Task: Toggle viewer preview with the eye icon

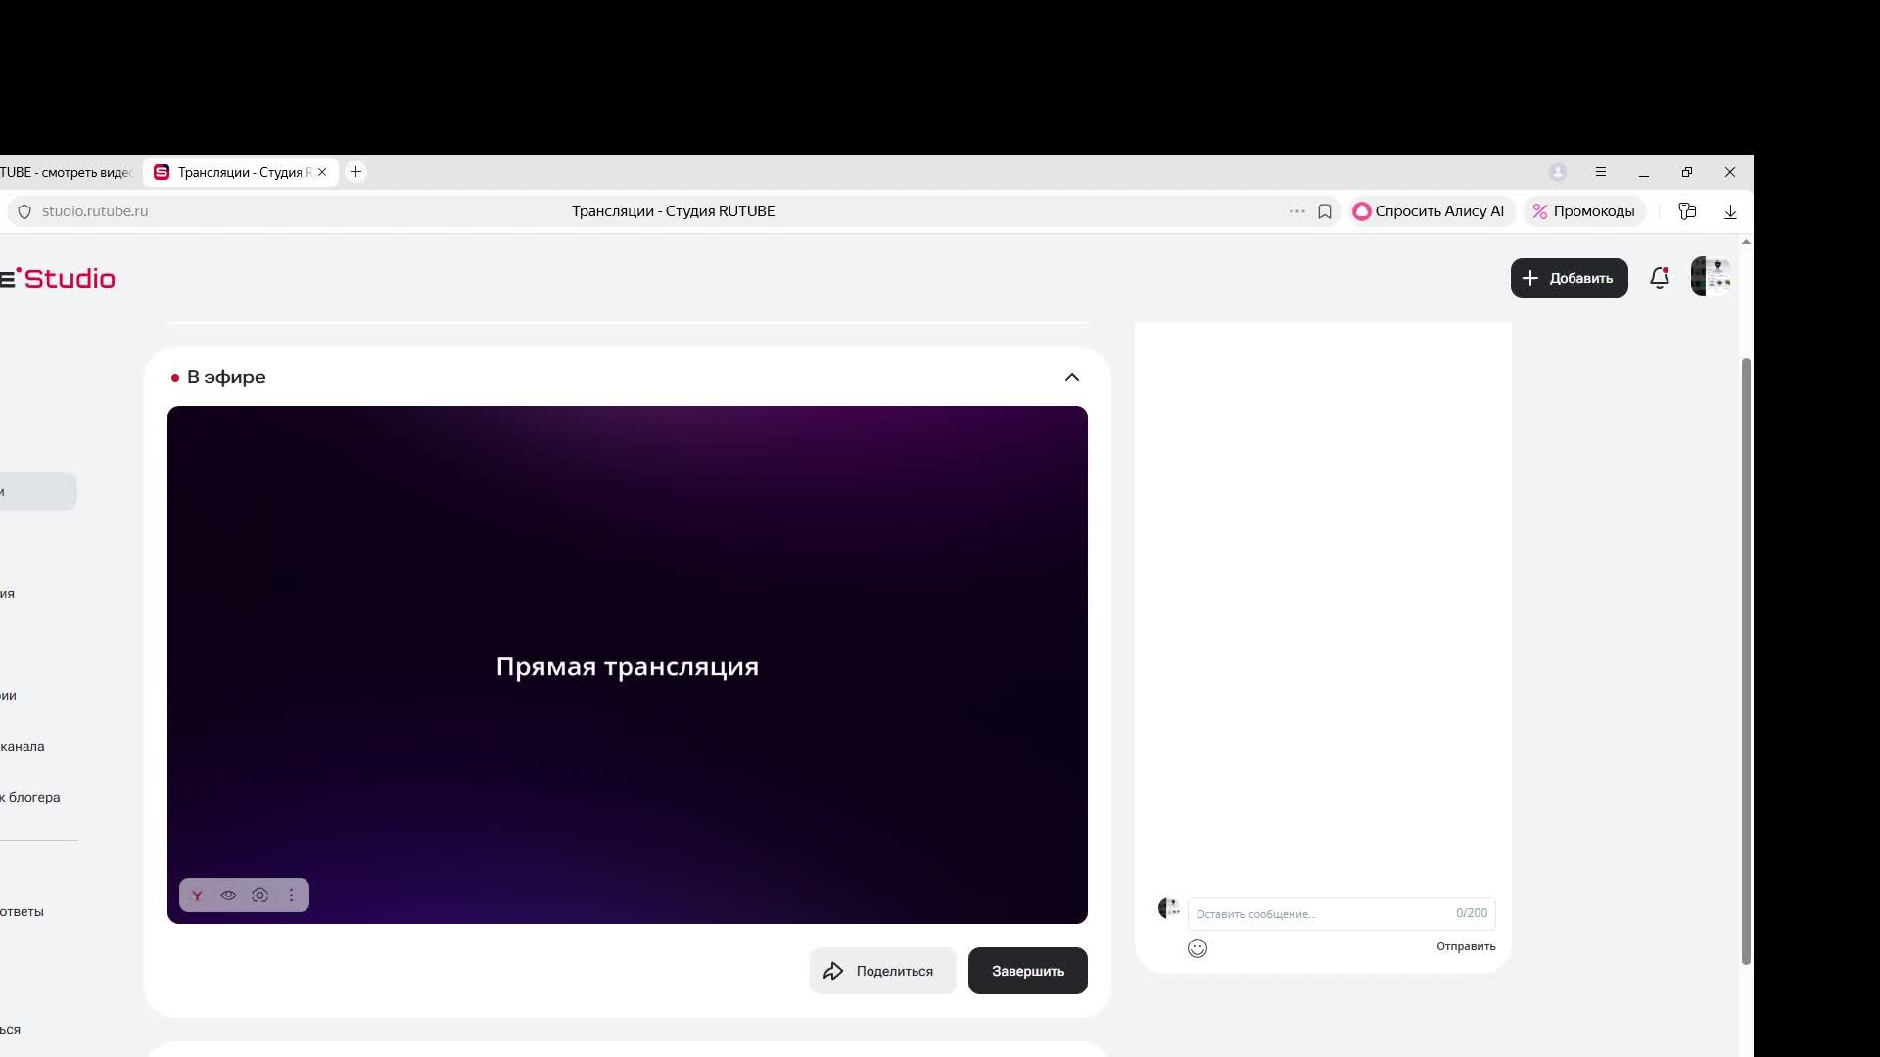Action: [x=228, y=895]
